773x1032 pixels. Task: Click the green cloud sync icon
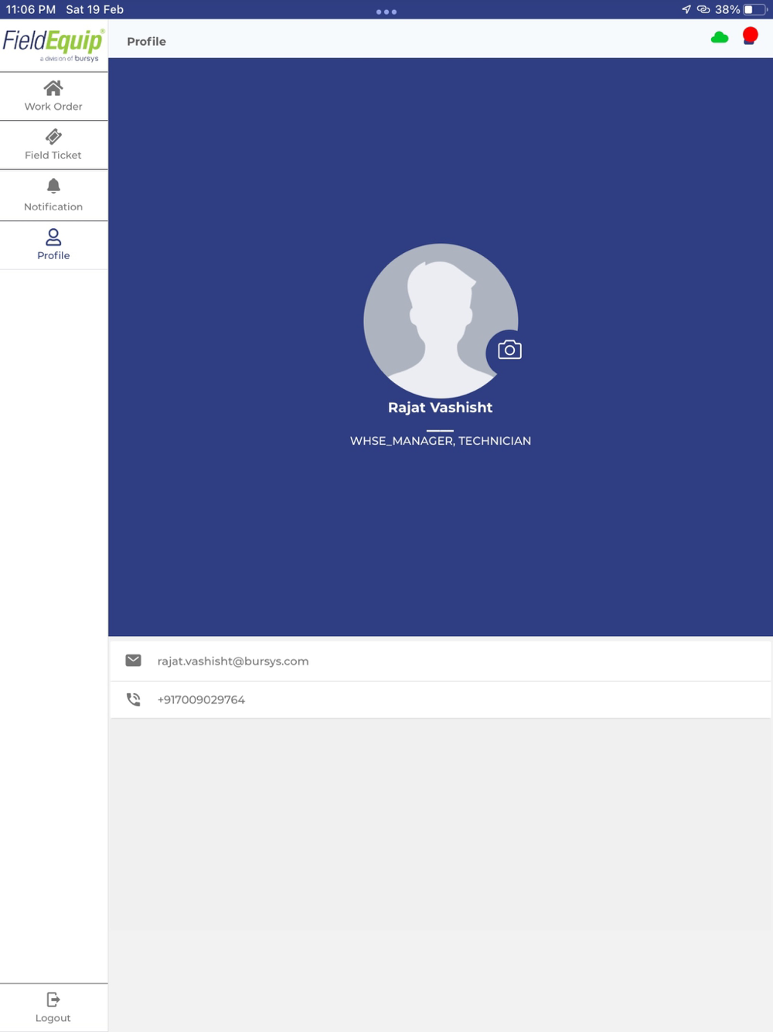(720, 37)
